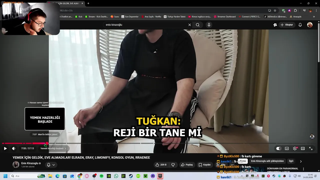Image resolution: width=320 pixels, height=180 pixels.
Task: Click the install app icon in address bar
Action: [x=269, y=10]
